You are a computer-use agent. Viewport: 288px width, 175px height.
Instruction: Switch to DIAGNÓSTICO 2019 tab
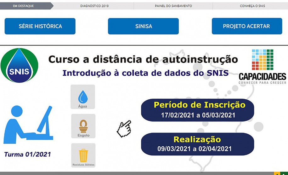[x=94, y=6]
